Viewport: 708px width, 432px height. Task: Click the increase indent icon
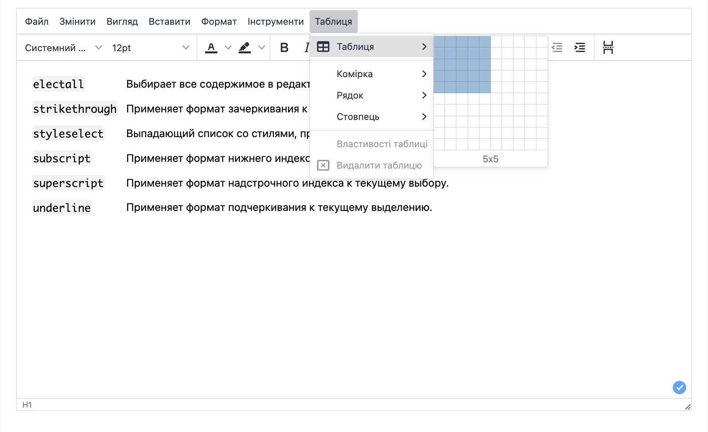pyautogui.click(x=580, y=48)
